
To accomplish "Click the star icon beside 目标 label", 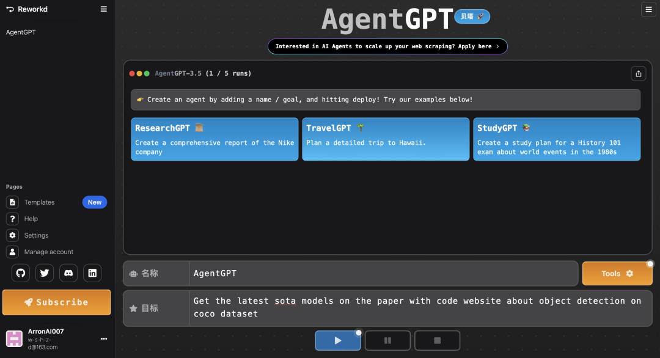I will 133,309.
